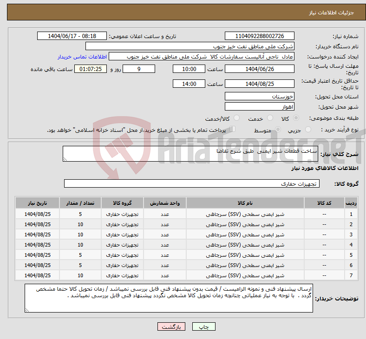Click the ردیف column header
The width and height of the screenshot is (366, 339).
[351, 203]
